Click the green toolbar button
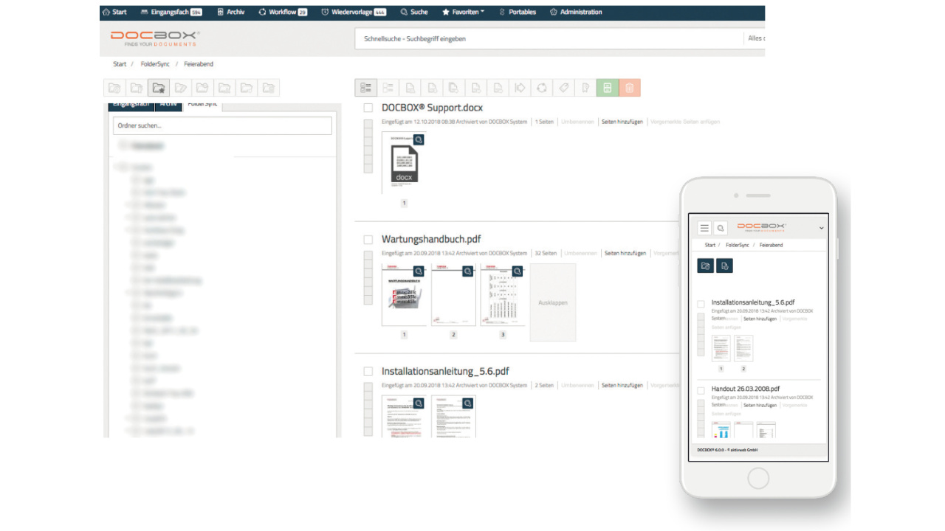Image resolution: width=945 pixels, height=531 pixels. [607, 88]
